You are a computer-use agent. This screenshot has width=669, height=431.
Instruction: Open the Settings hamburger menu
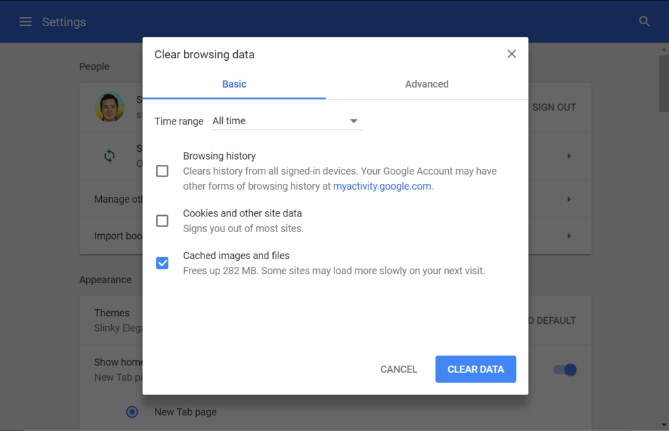25,21
